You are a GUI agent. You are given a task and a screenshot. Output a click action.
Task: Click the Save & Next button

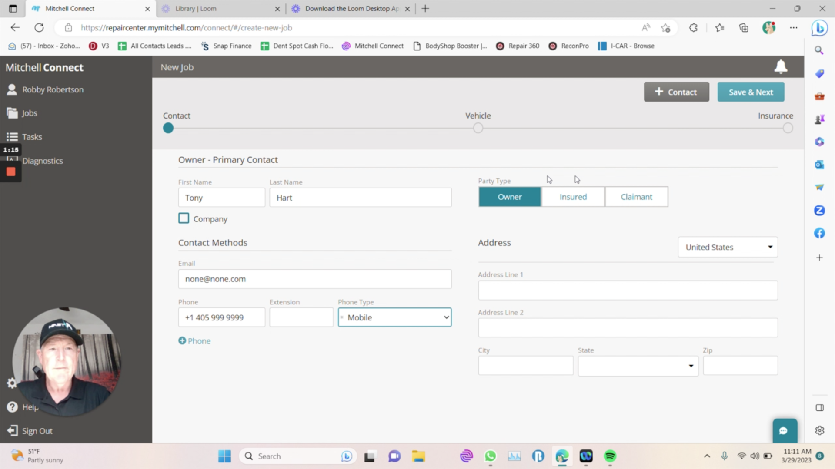tap(751, 92)
